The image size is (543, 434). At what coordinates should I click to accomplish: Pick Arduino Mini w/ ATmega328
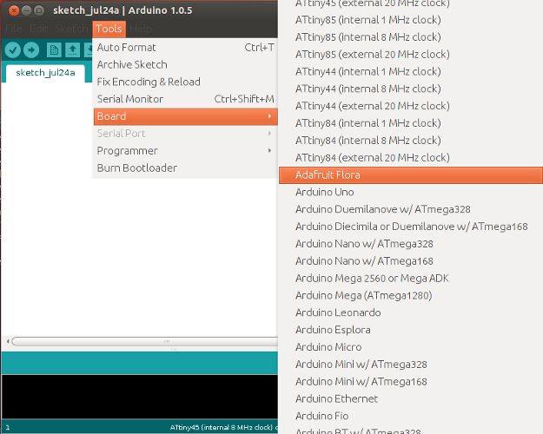411,365
